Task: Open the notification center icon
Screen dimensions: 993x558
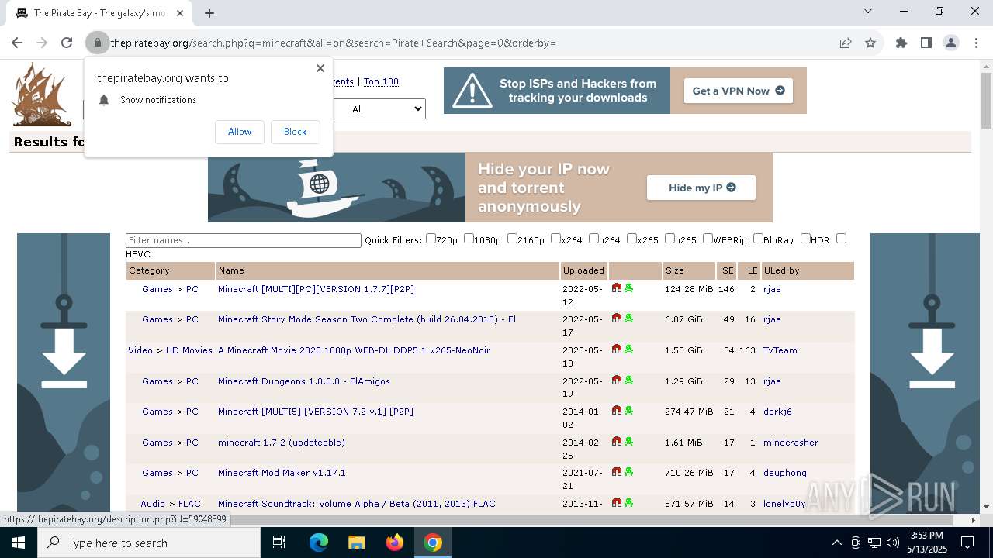Action: coord(967,542)
